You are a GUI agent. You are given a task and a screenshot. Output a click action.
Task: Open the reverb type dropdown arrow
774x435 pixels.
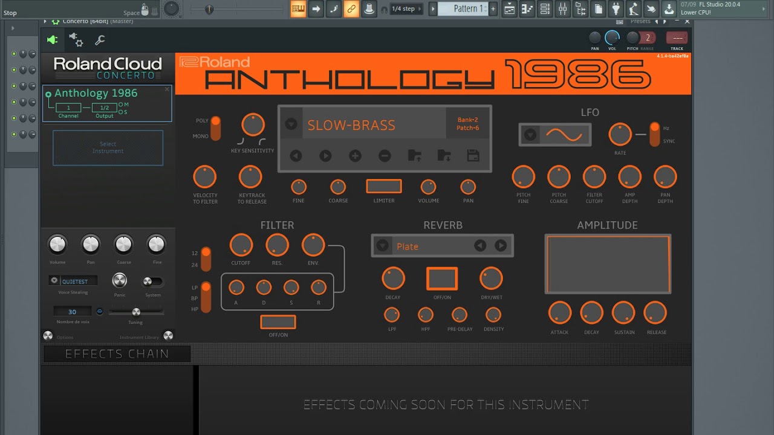coord(382,245)
